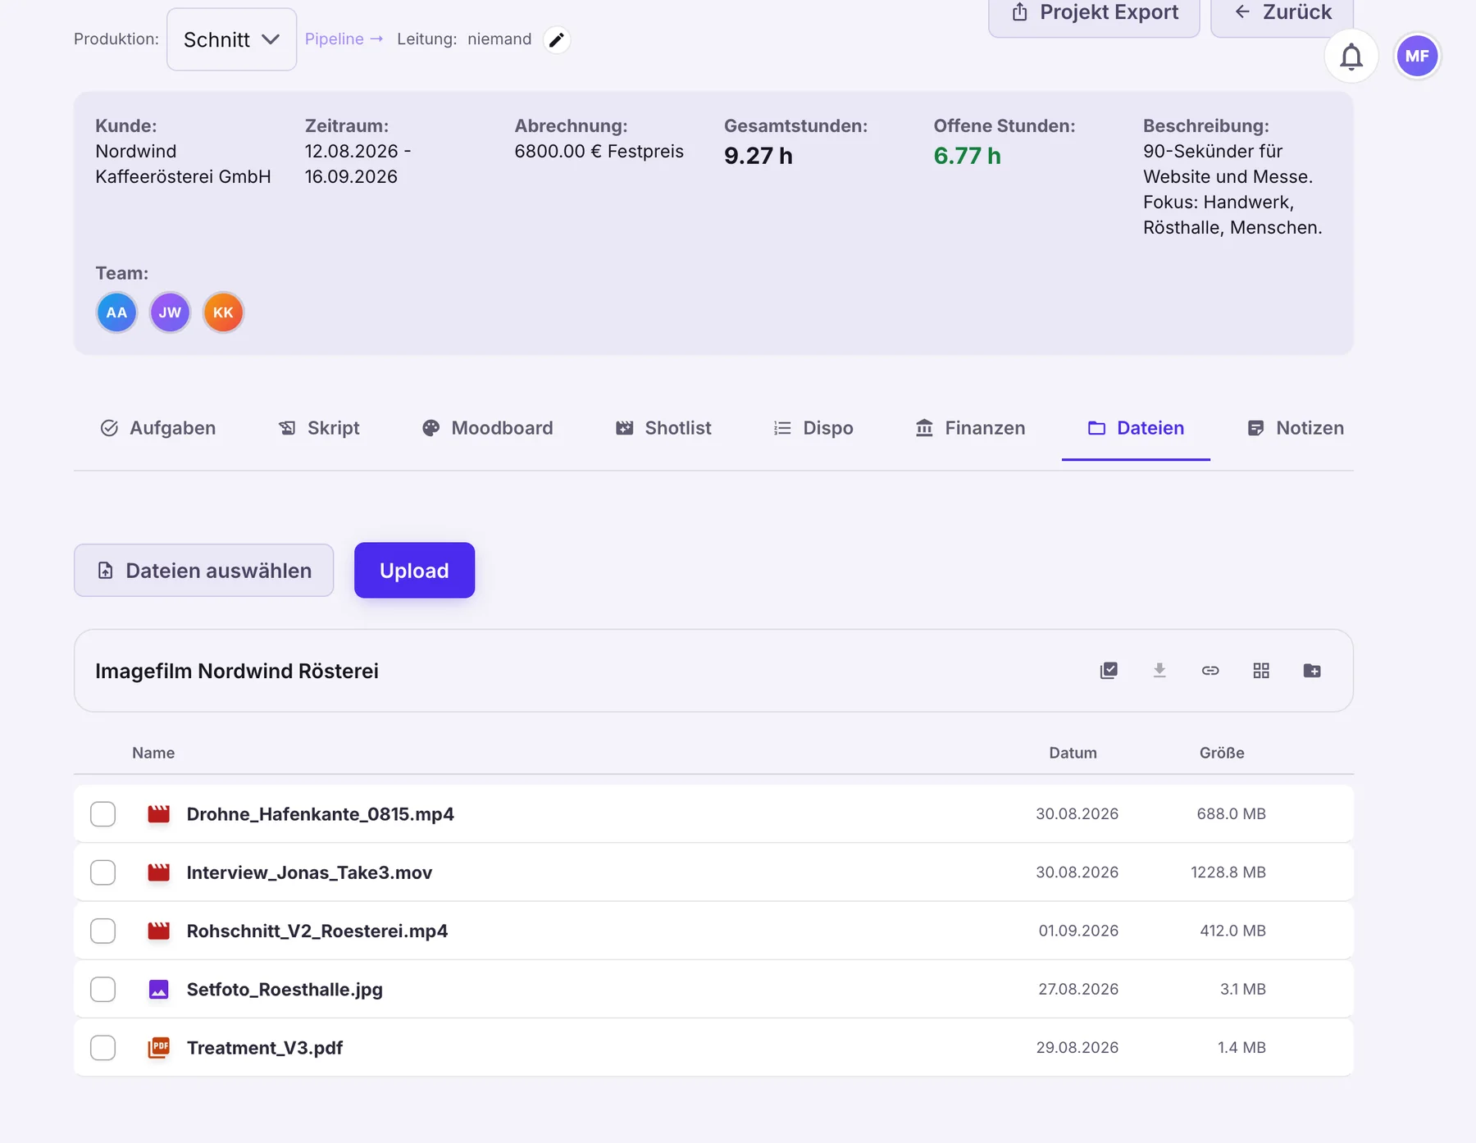Tick checkbox for Treatment_V3.pdf
The width and height of the screenshot is (1476, 1143).
tap(102, 1048)
